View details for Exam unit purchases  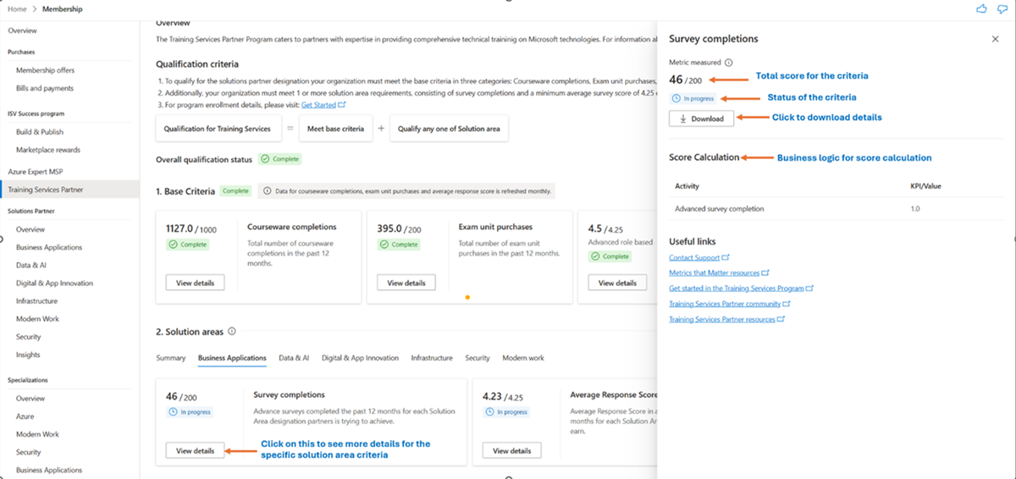pyautogui.click(x=406, y=283)
